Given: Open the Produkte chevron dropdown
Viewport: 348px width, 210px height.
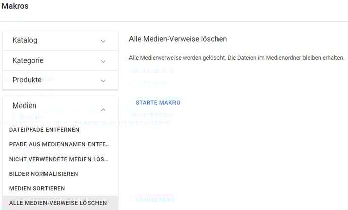Looking at the screenshot, I should (x=103, y=80).
